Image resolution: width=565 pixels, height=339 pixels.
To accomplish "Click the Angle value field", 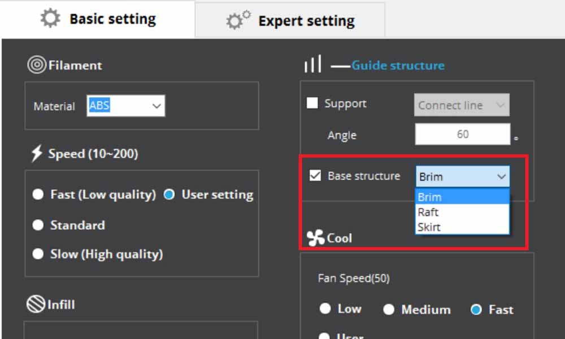I will pyautogui.click(x=463, y=134).
